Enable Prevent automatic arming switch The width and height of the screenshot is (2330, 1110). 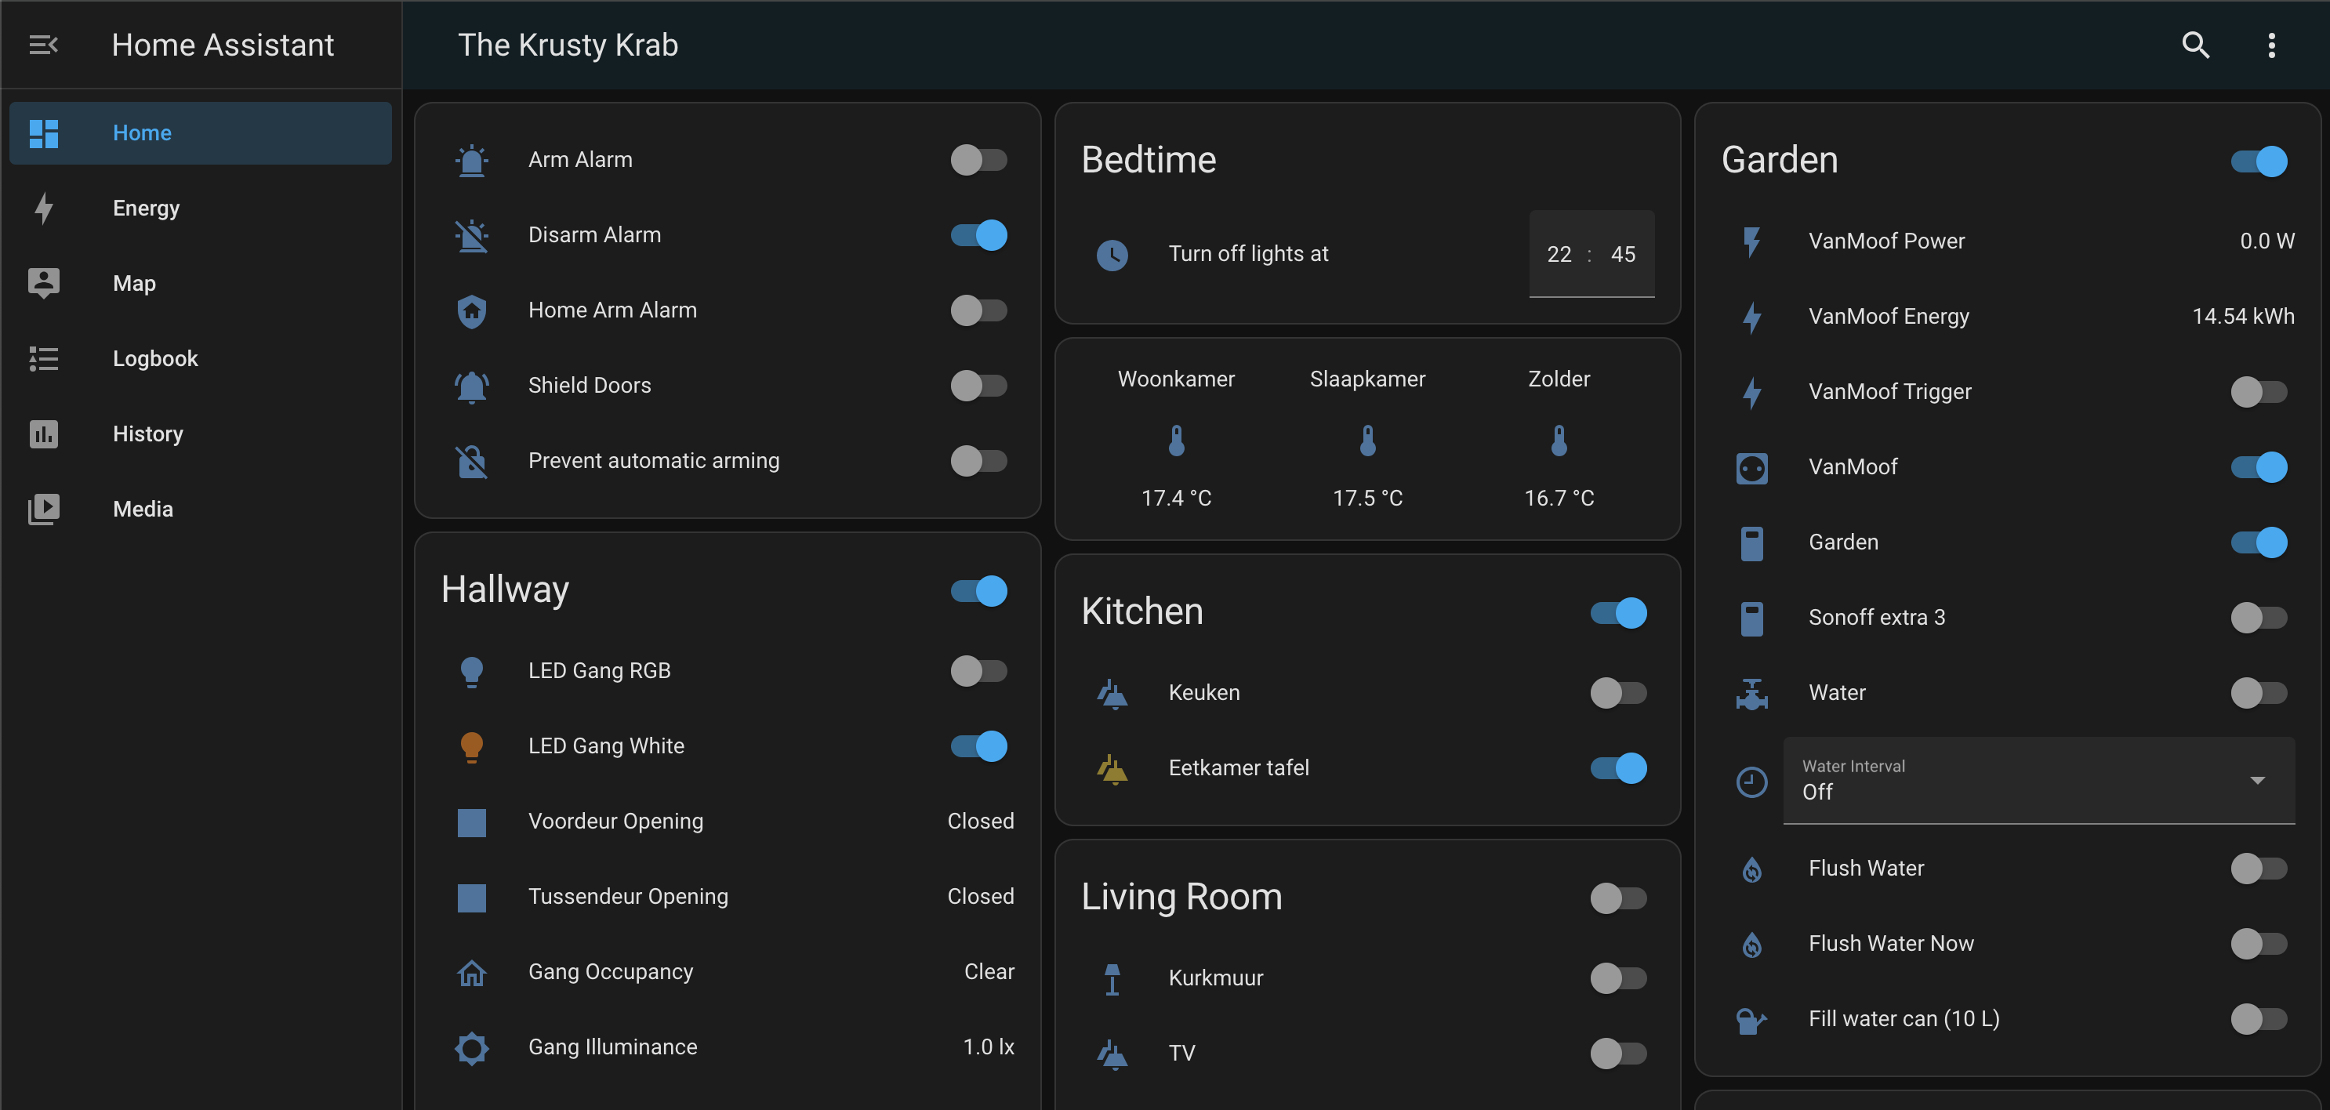click(x=978, y=460)
